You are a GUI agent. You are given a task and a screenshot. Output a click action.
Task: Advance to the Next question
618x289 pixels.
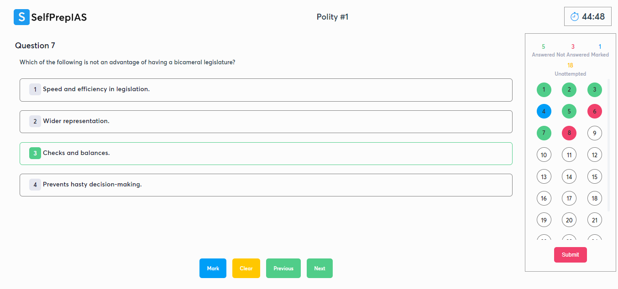(319, 268)
